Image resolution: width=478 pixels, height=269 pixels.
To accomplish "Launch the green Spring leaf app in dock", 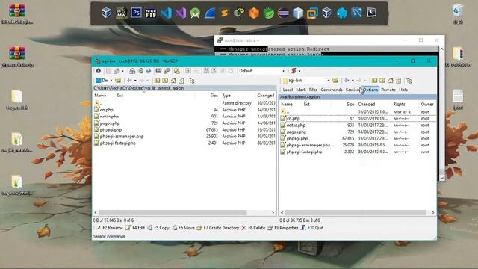I will pos(269,13).
